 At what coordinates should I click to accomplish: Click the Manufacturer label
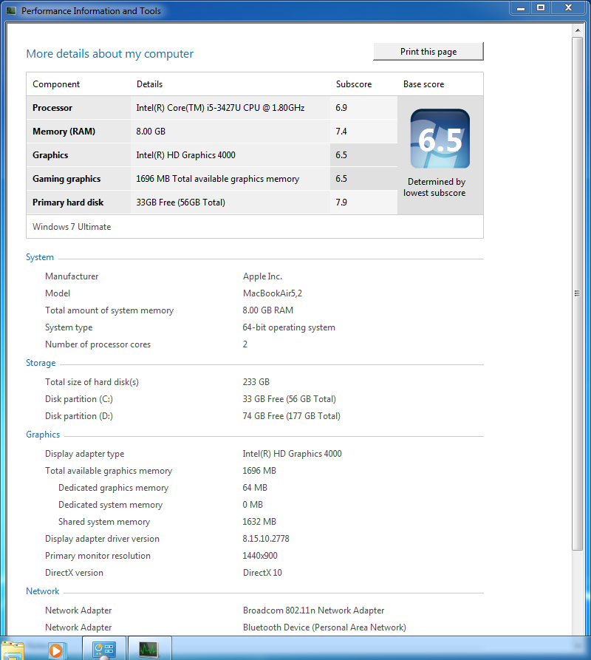72,276
